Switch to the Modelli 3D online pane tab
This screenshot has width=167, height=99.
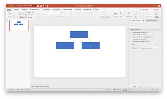point(151,20)
